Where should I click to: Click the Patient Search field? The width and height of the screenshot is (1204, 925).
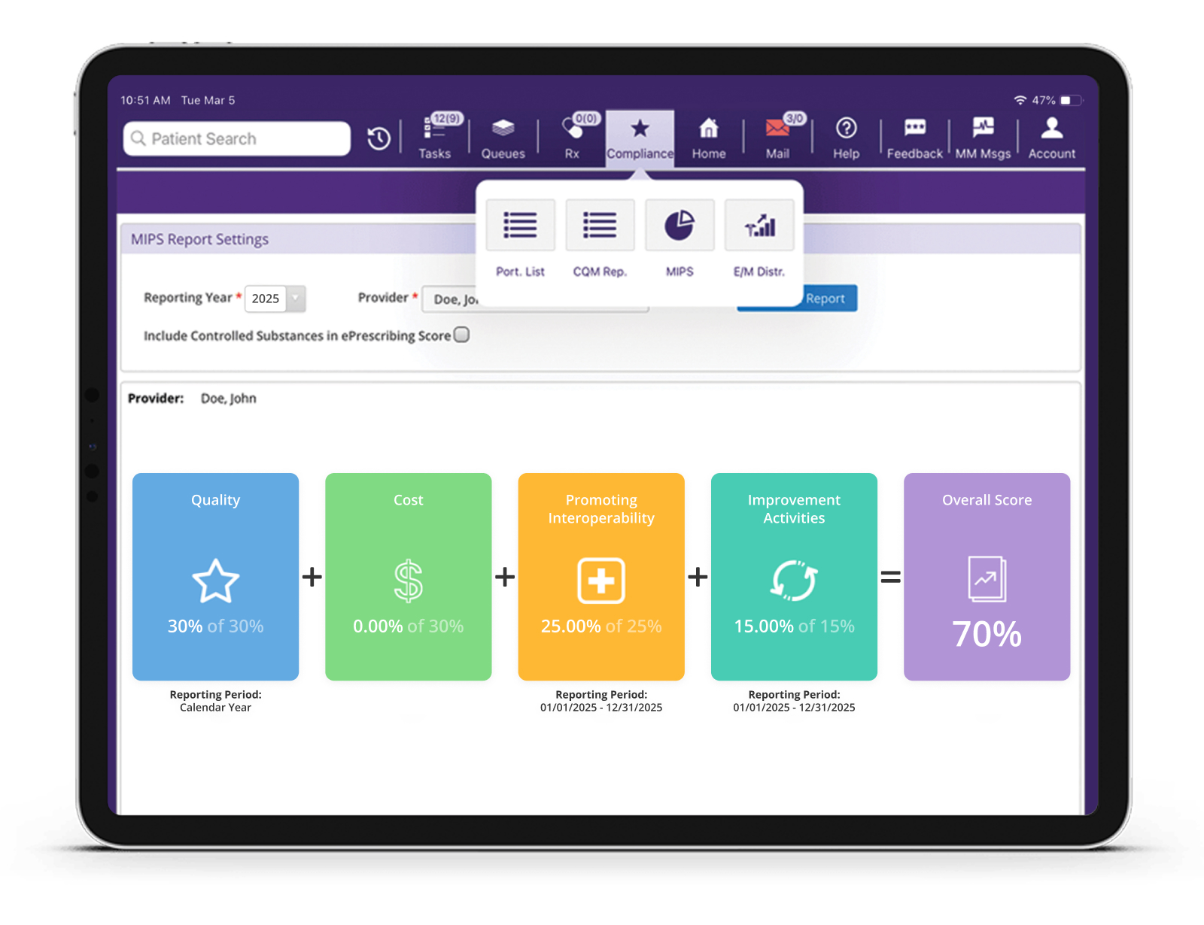coord(237,138)
